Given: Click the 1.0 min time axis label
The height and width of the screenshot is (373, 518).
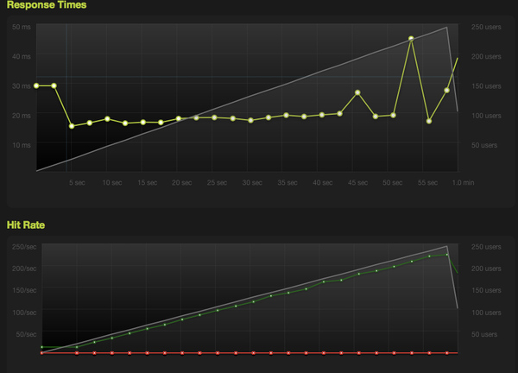Looking at the screenshot, I should (463, 182).
